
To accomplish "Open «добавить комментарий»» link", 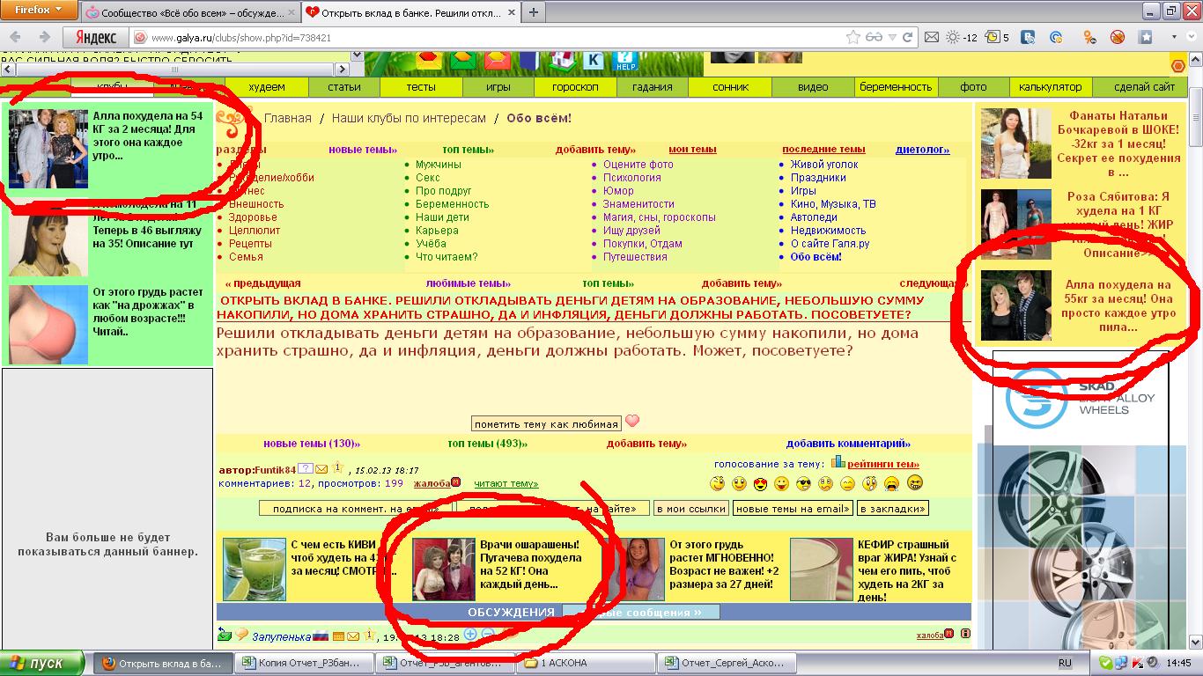I will pos(848,444).
